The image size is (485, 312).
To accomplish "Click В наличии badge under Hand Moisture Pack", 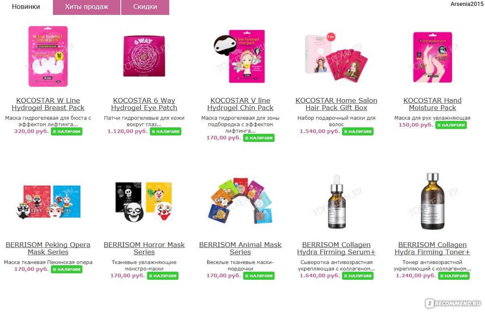I will coord(451,125).
